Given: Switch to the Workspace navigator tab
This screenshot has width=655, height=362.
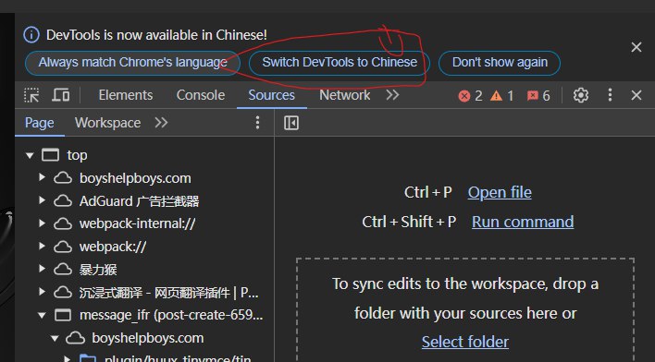Looking at the screenshot, I should tap(107, 123).
